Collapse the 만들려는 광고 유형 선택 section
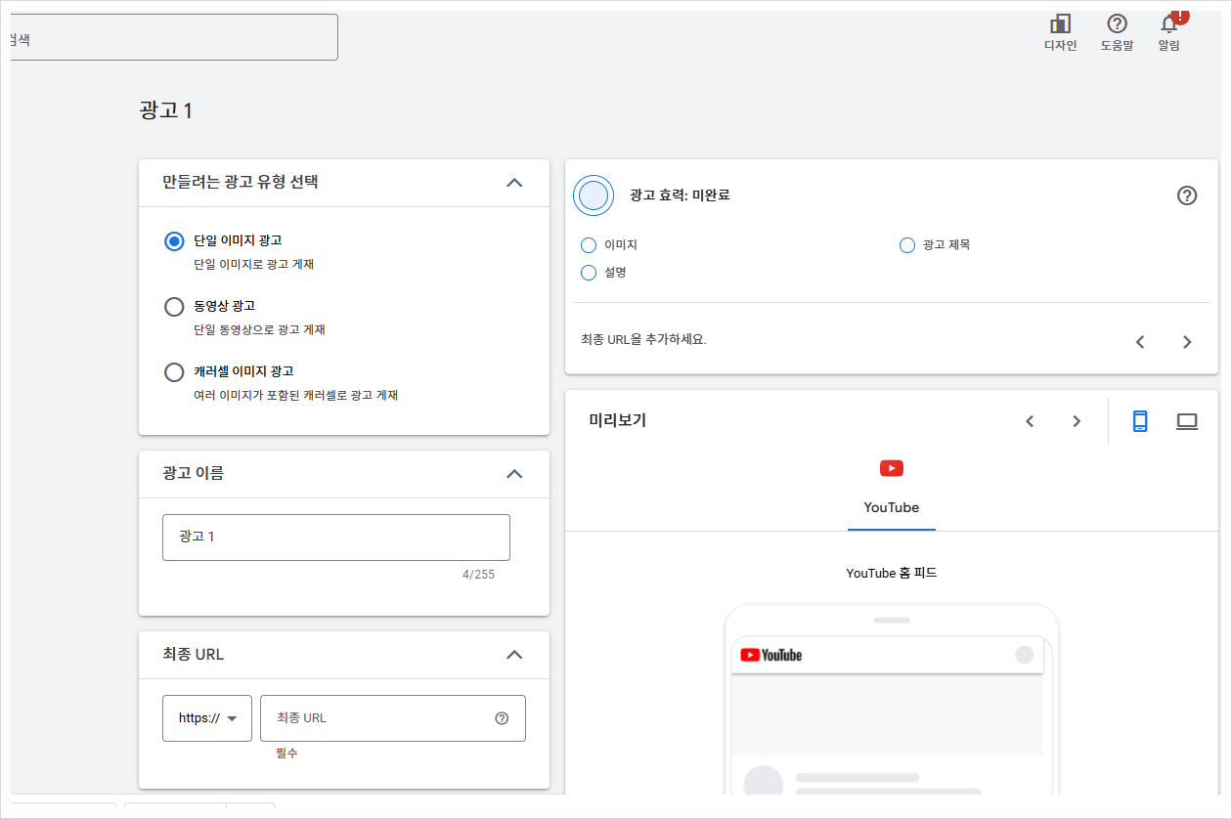 pos(514,183)
